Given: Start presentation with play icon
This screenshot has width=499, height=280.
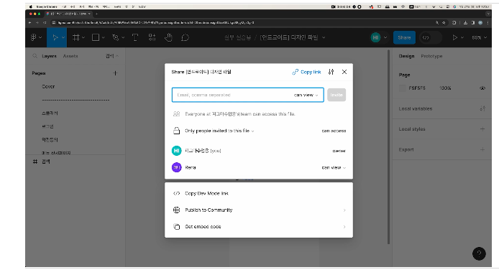Looking at the screenshot, I should click(454, 37).
